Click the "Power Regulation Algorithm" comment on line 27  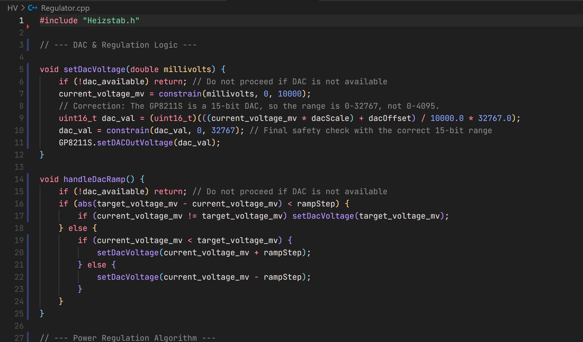pyautogui.click(x=128, y=338)
